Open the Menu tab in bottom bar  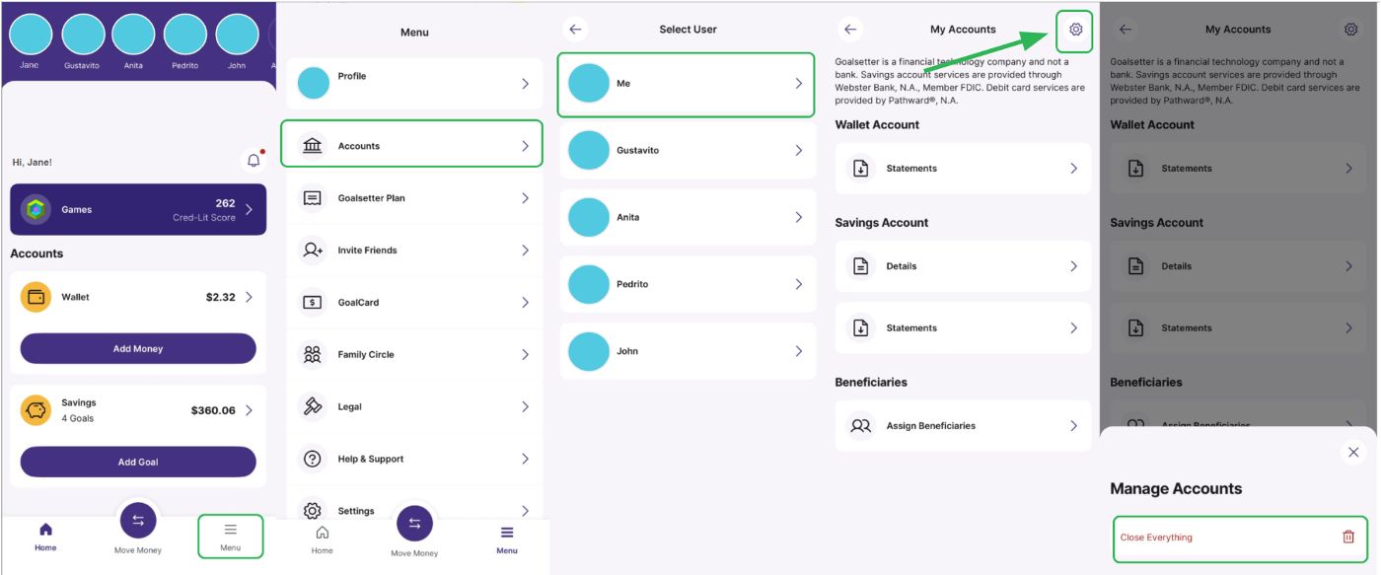click(230, 536)
